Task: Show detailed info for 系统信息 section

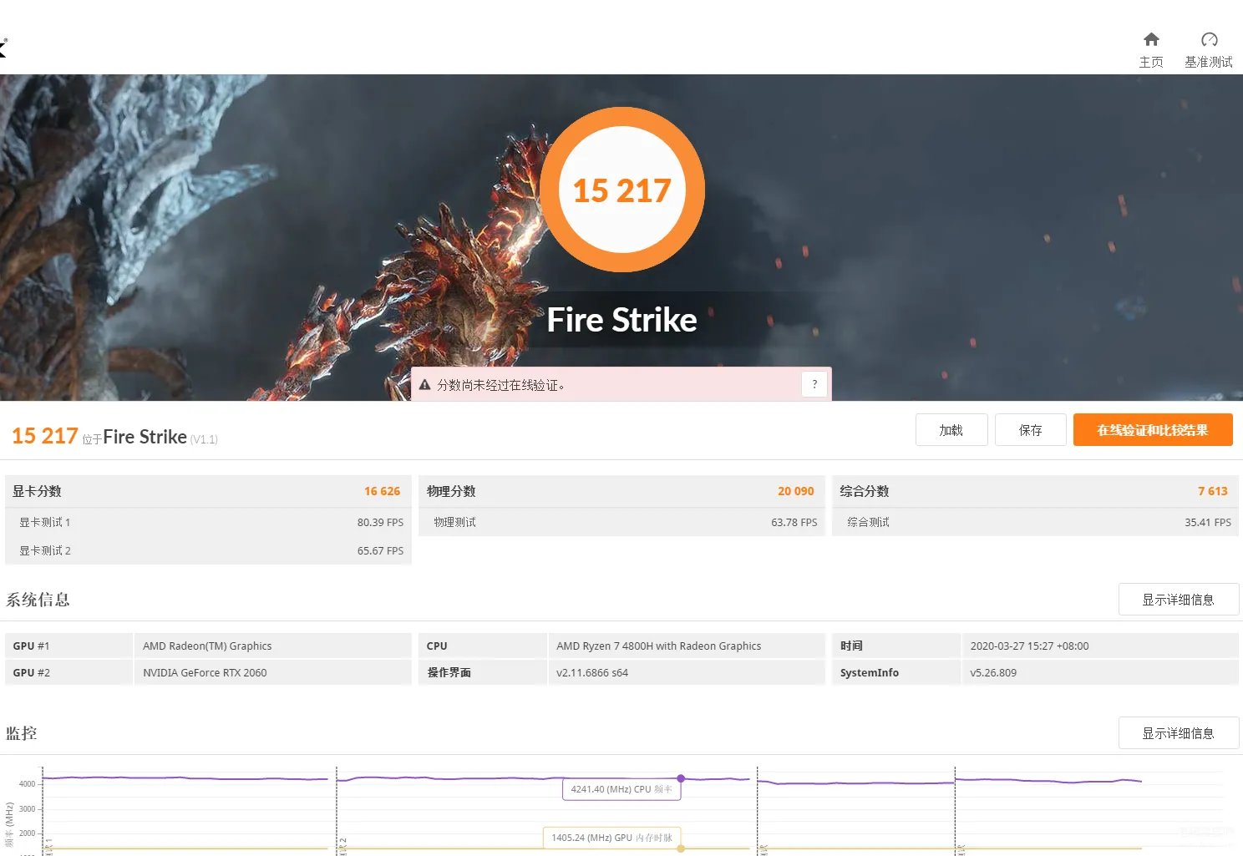Action: coord(1179,600)
